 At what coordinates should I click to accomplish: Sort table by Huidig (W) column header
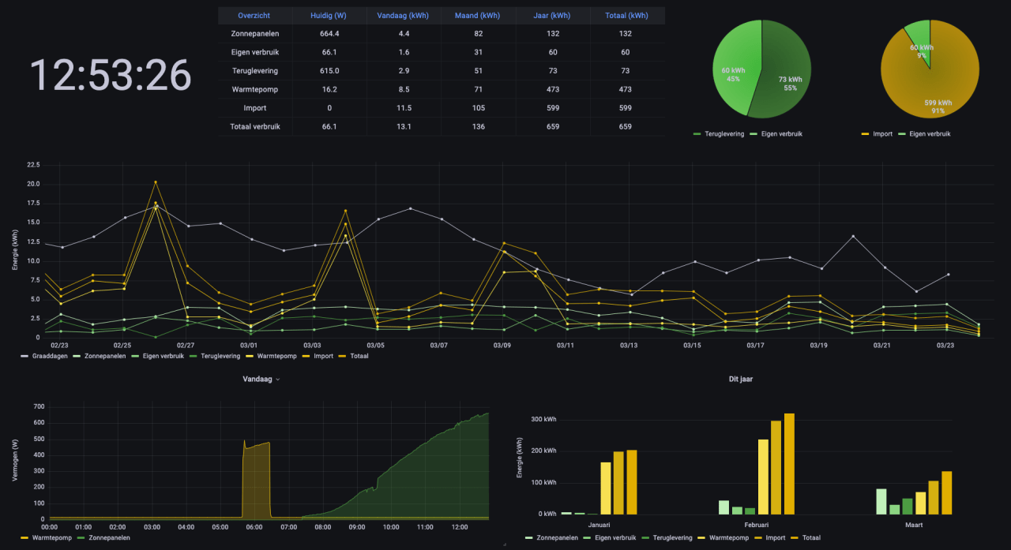329,16
